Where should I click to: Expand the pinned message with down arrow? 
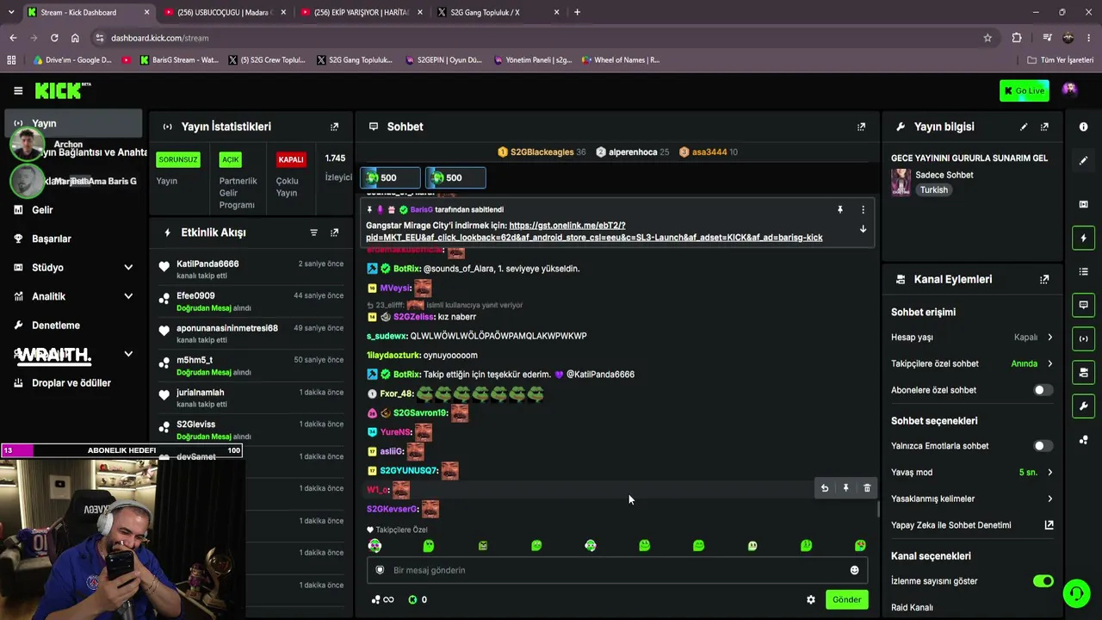point(863,229)
